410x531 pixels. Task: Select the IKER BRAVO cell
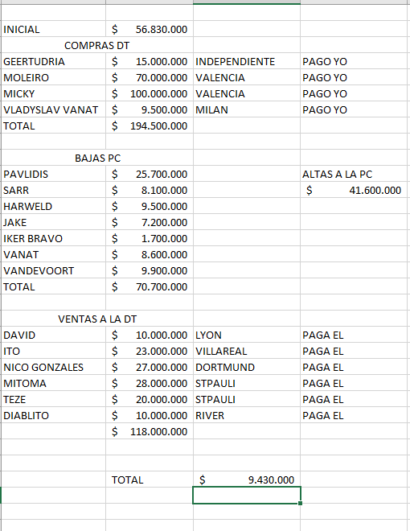[x=53, y=238]
